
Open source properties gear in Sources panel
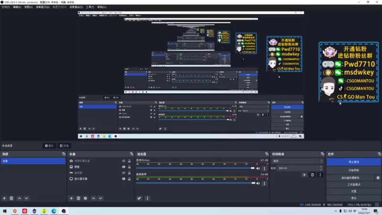click(x=85, y=198)
